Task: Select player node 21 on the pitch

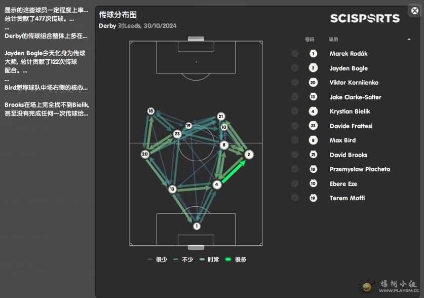Action: 220,117
